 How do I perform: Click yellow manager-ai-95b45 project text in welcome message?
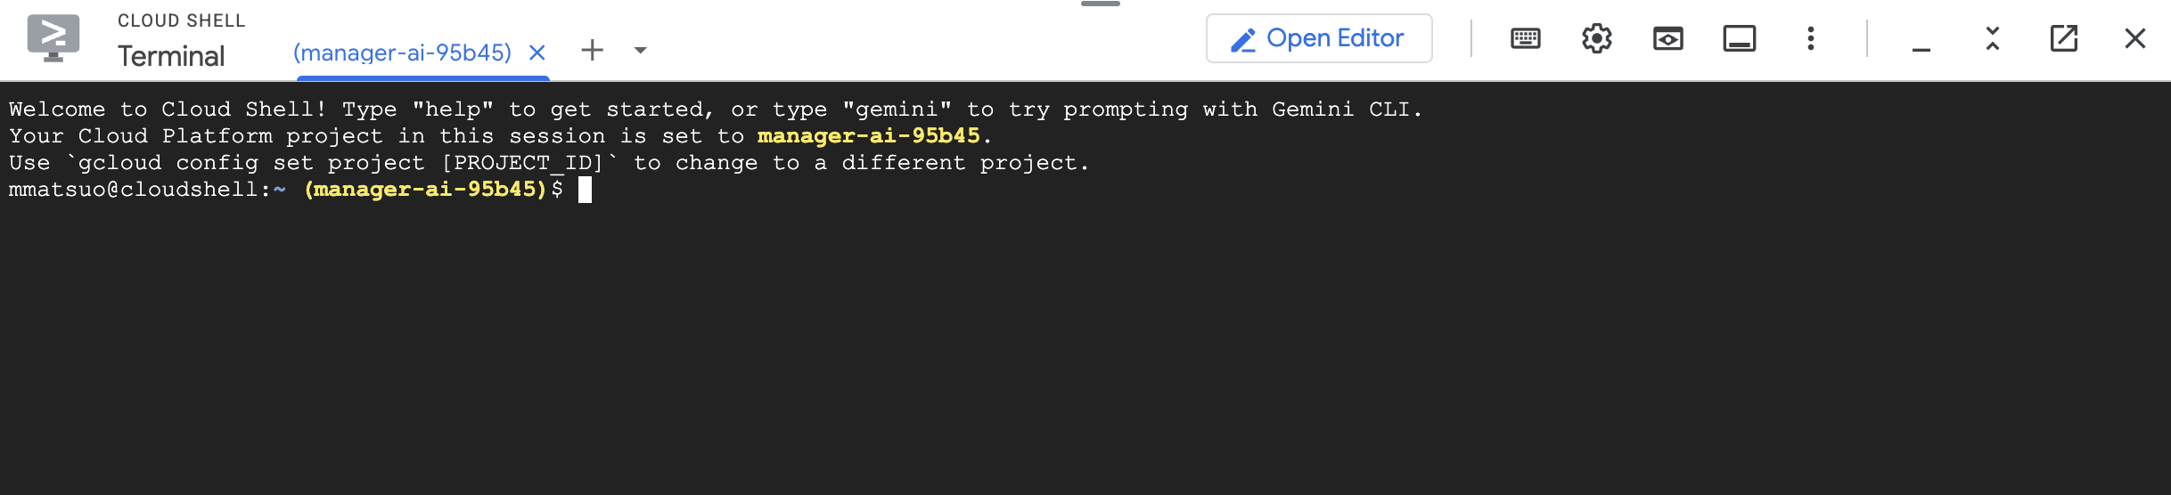pyautogui.click(x=868, y=136)
